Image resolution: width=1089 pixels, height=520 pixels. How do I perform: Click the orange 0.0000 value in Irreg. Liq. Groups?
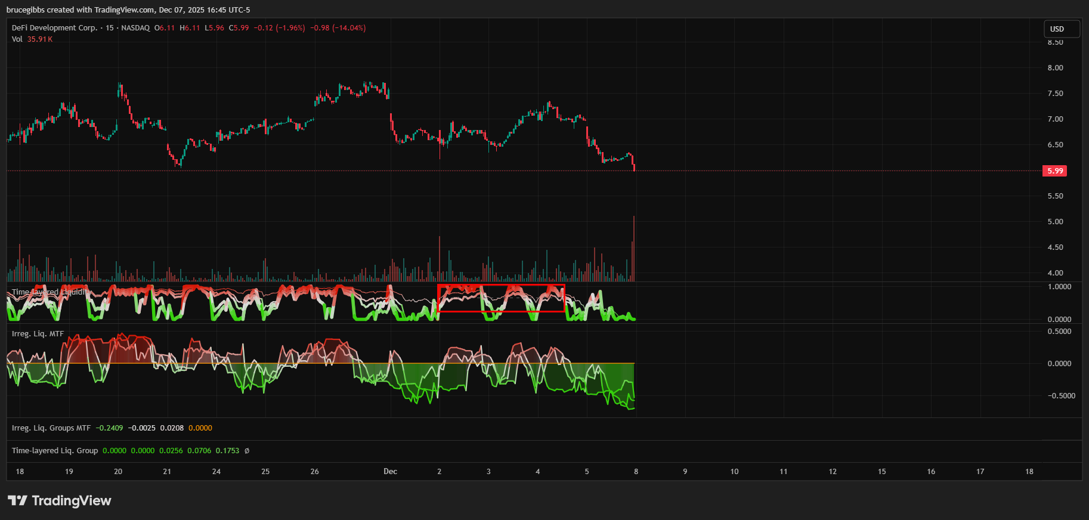200,428
